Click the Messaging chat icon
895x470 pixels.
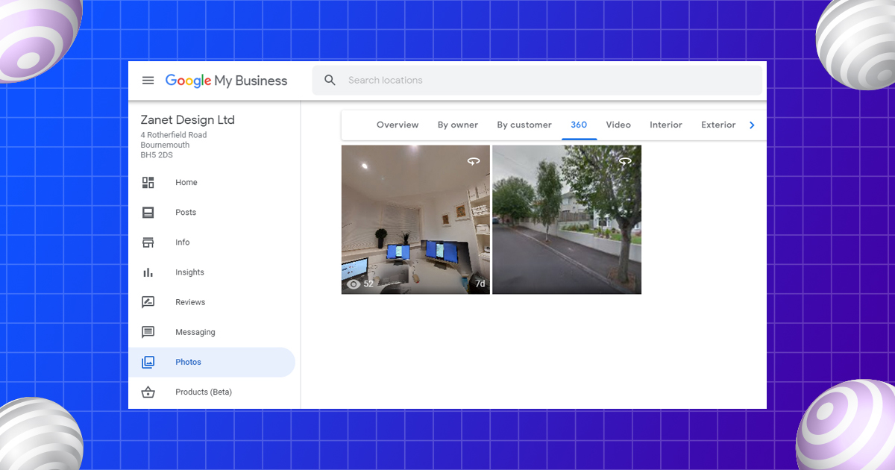pos(148,332)
